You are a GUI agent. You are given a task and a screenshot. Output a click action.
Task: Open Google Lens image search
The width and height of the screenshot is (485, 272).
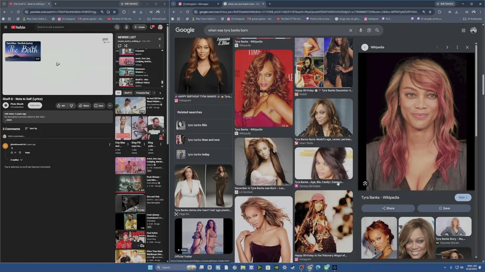tap(369, 30)
